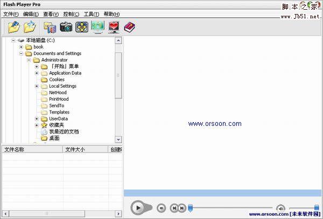The width and height of the screenshot is (323, 219).
Task: Sort by the 文件名称 column header
Action: click(x=32, y=150)
